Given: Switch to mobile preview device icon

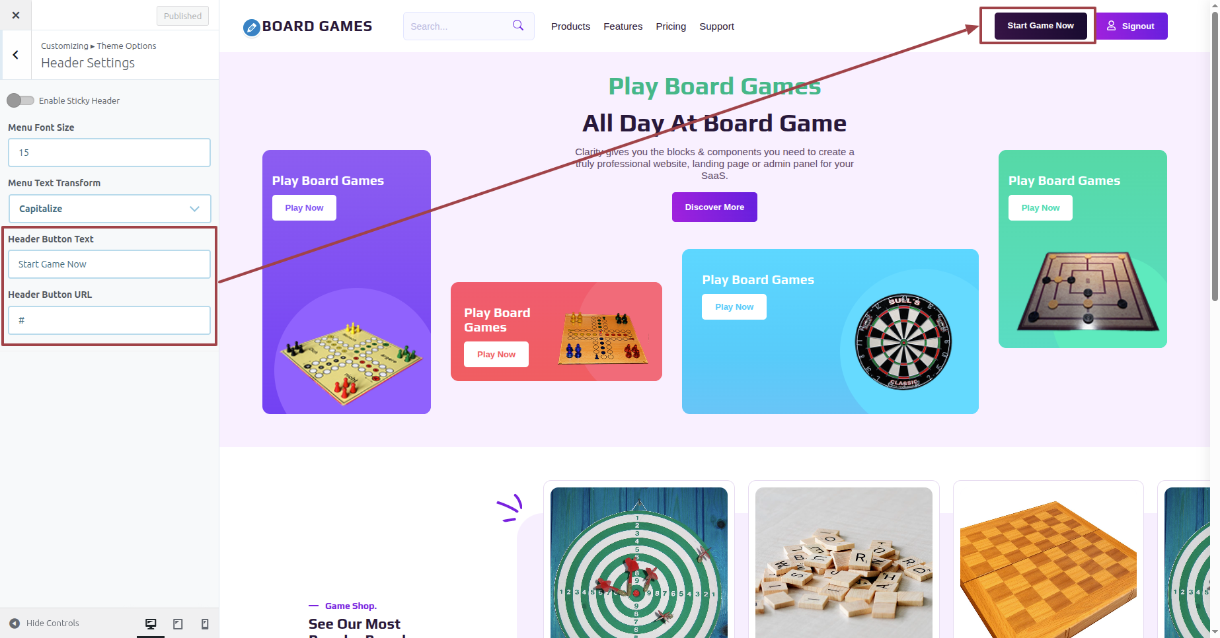Looking at the screenshot, I should coord(205,624).
